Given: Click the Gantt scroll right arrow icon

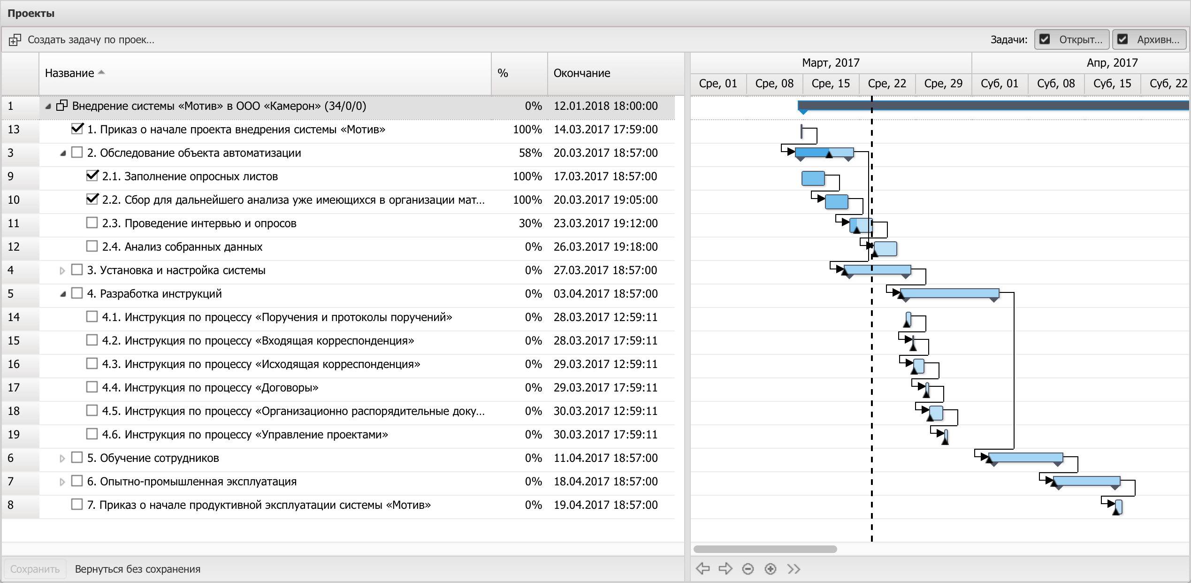Looking at the screenshot, I should pos(725,568).
